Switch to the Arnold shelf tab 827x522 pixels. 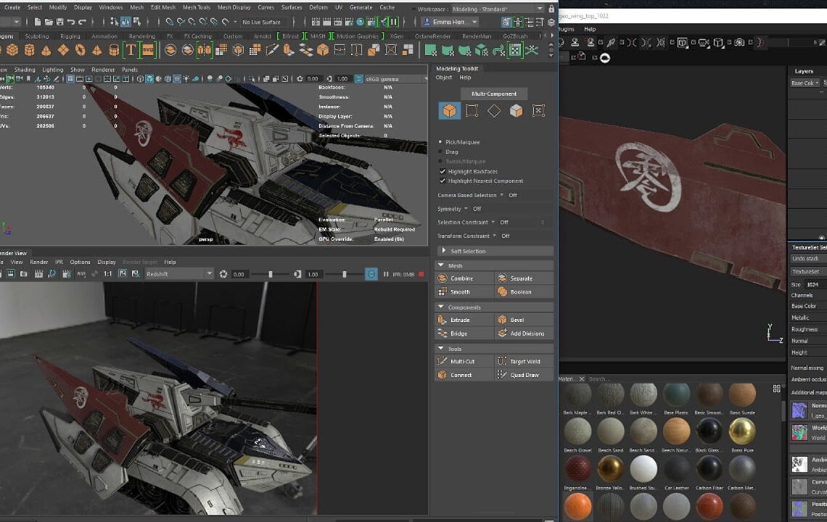[263, 36]
